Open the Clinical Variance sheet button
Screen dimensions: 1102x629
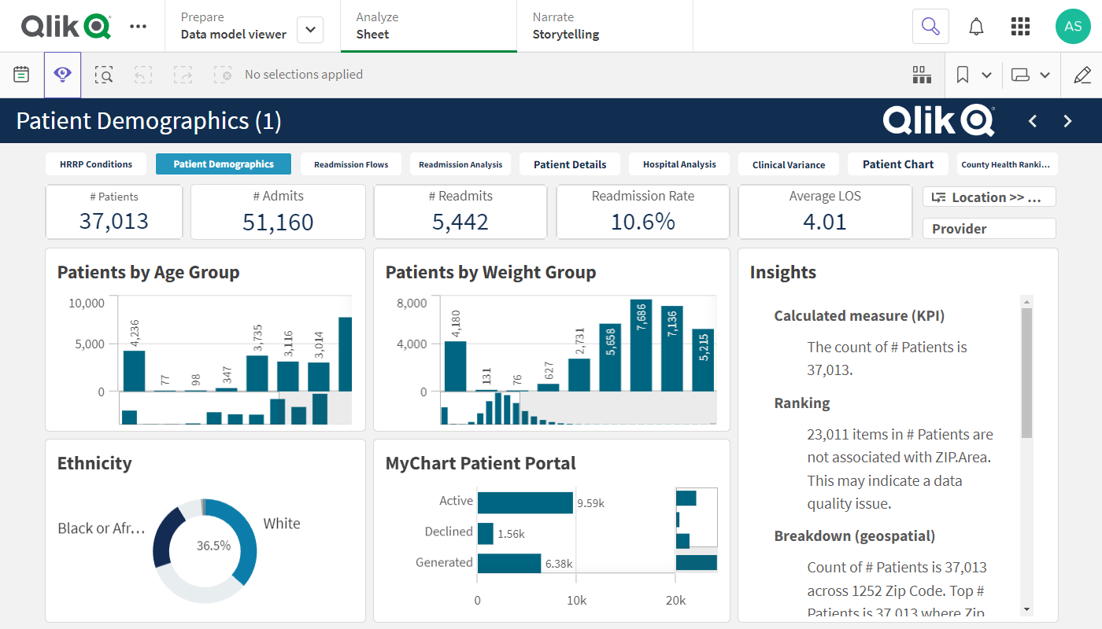coord(789,164)
